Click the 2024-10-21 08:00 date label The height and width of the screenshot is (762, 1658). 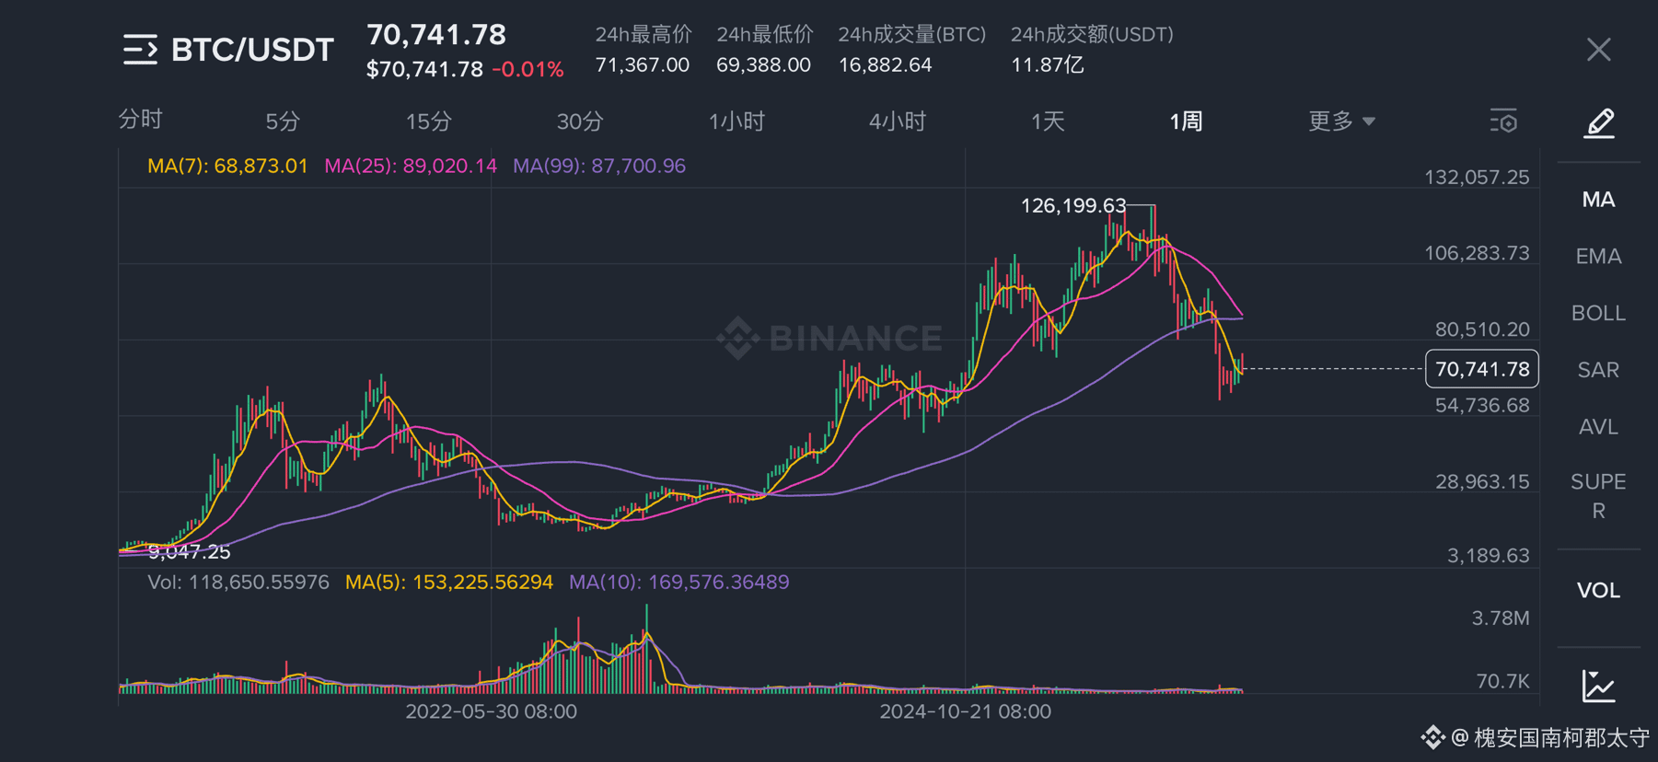pos(965,711)
